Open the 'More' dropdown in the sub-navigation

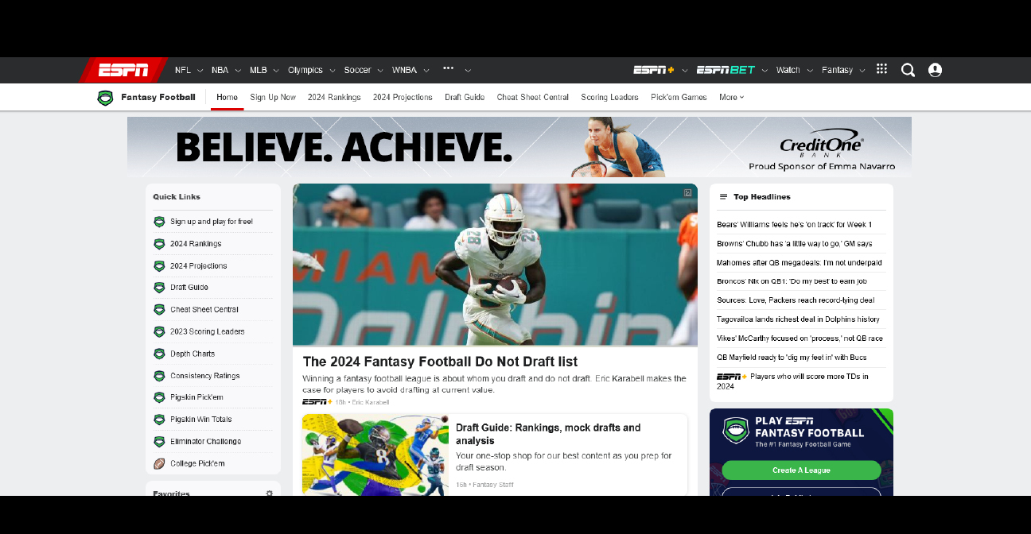point(732,98)
